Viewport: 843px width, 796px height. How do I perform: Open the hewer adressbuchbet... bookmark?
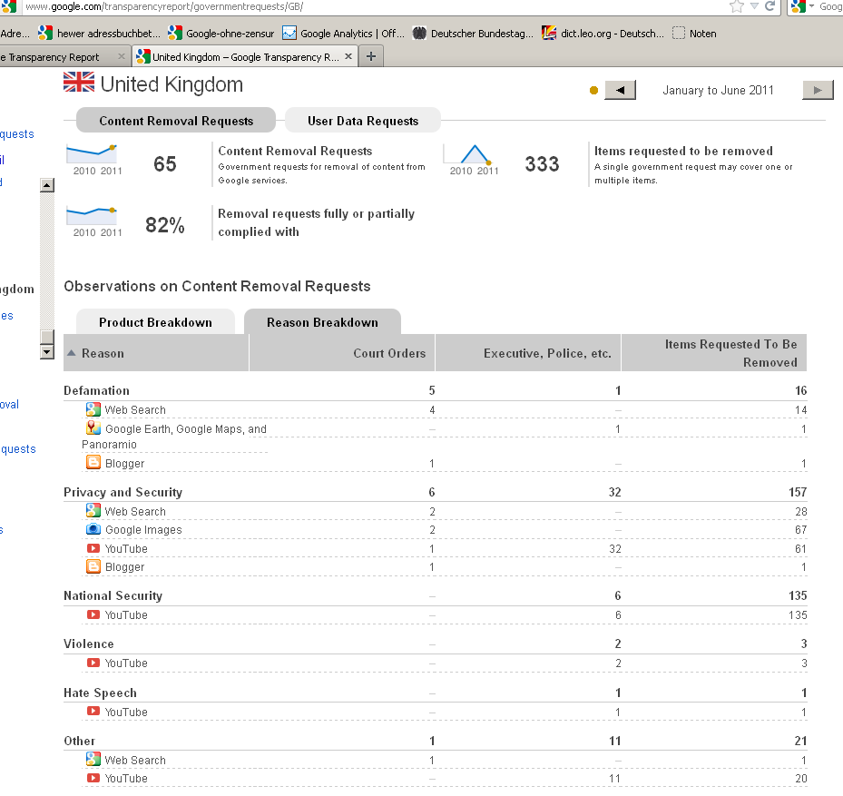point(100,34)
